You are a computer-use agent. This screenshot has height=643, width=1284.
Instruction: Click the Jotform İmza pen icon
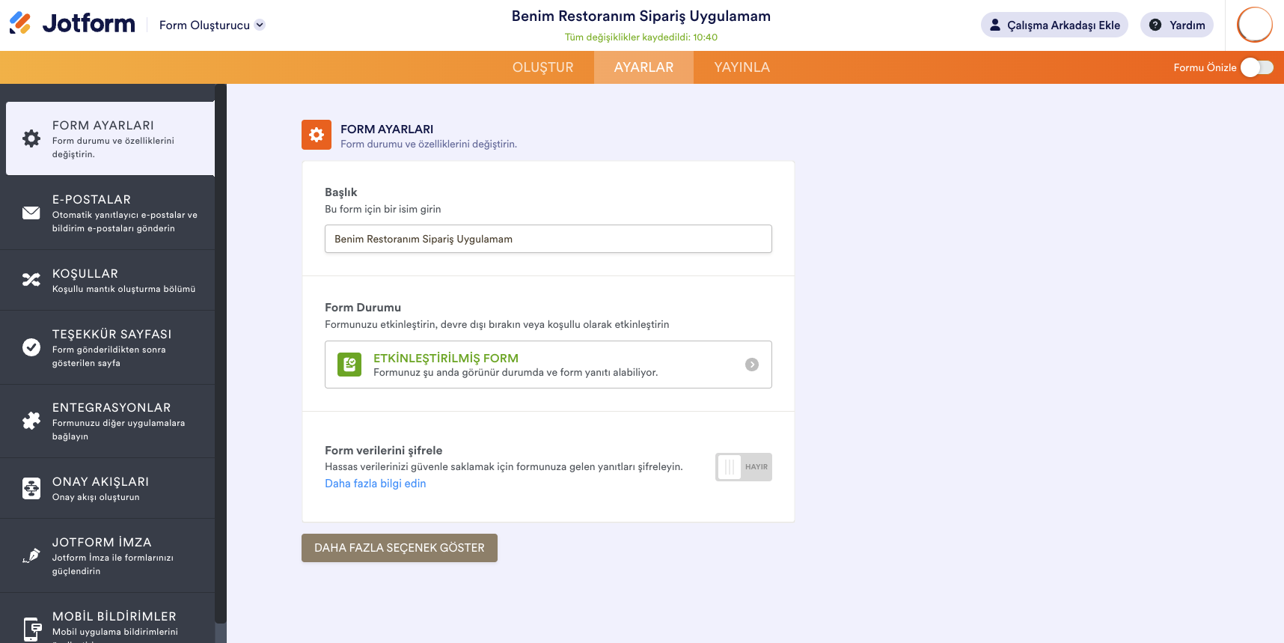pos(31,555)
